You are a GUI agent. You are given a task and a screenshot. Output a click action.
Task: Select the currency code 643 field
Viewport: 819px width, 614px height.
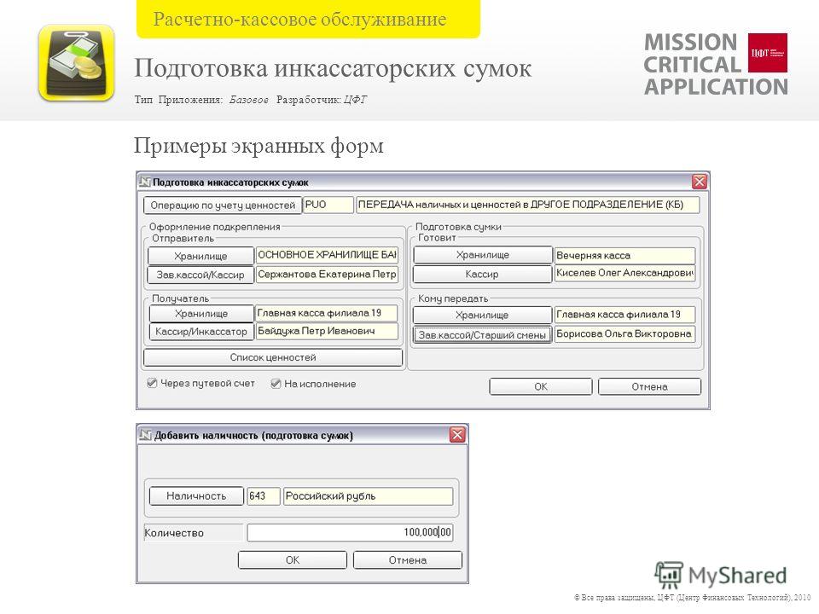[264, 495]
